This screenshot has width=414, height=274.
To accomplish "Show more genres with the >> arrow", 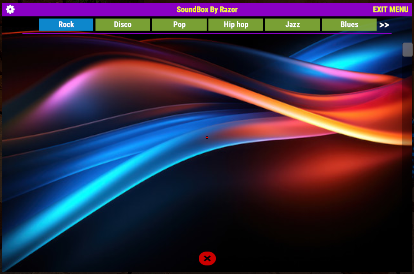I will [x=384, y=25].
